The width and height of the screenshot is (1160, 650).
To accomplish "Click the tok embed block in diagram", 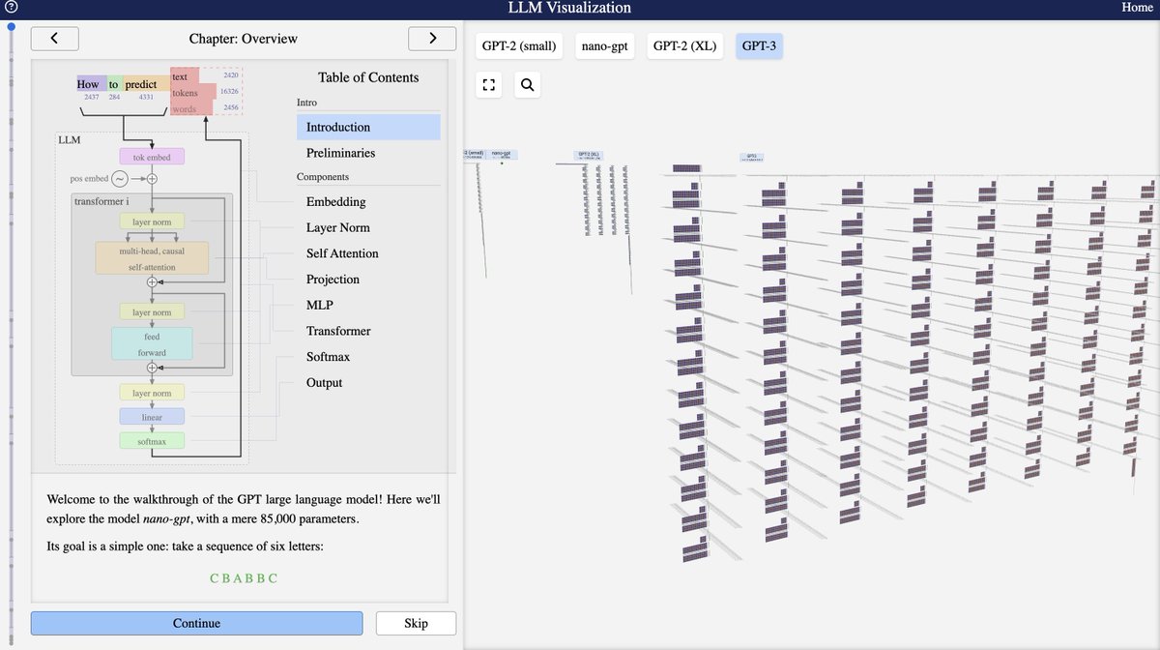I will (152, 157).
